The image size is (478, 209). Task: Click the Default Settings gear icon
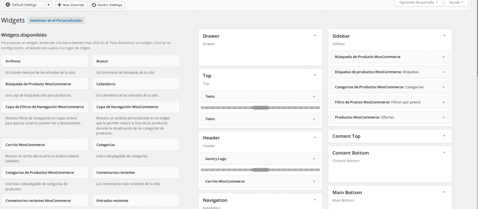(x=8, y=5)
